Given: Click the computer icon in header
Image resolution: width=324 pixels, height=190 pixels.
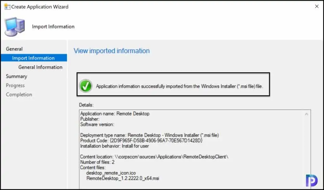Looking at the screenshot, I should pos(15,27).
